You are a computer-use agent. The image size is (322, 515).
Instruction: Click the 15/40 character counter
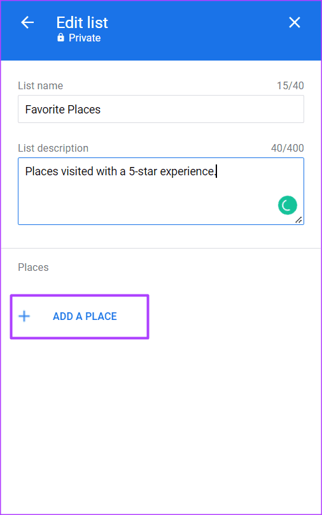pyautogui.click(x=290, y=85)
